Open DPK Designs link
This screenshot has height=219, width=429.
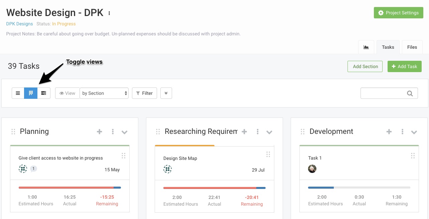tap(19, 24)
